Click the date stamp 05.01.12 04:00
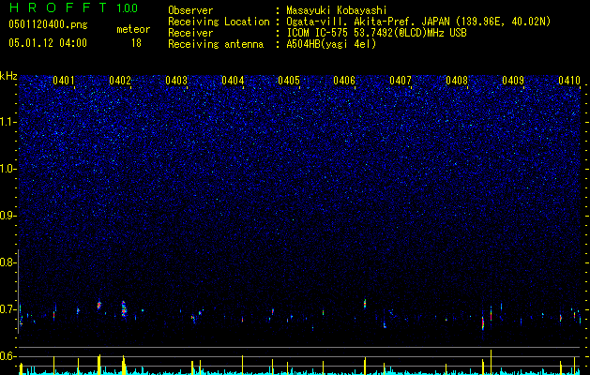Viewport: 590px width, 375px height. click(48, 43)
